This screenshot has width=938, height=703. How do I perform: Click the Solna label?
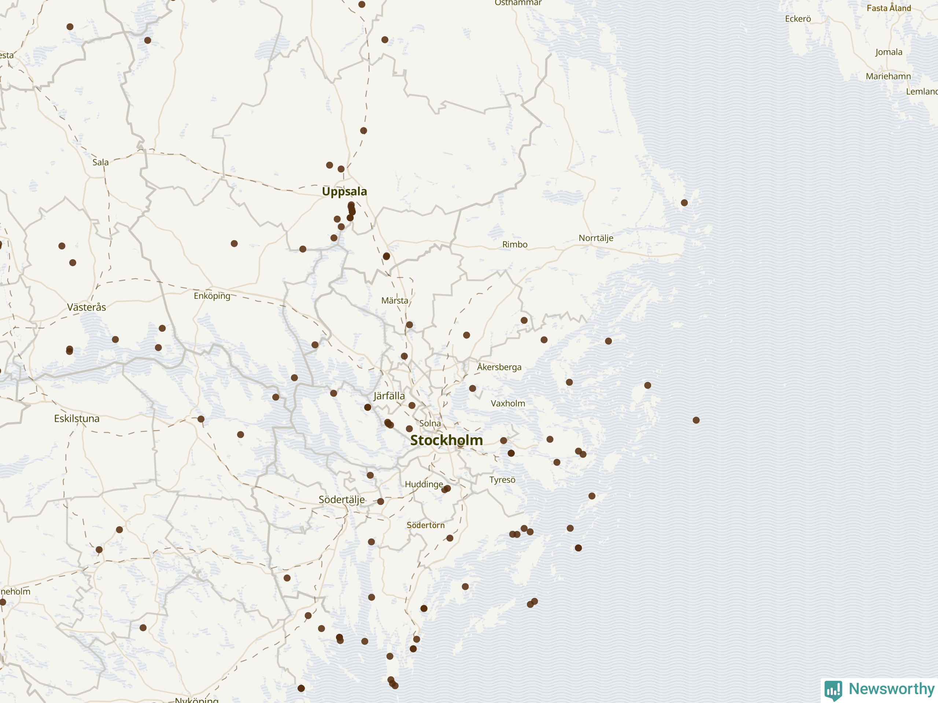pyautogui.click(x=430, y=423)
